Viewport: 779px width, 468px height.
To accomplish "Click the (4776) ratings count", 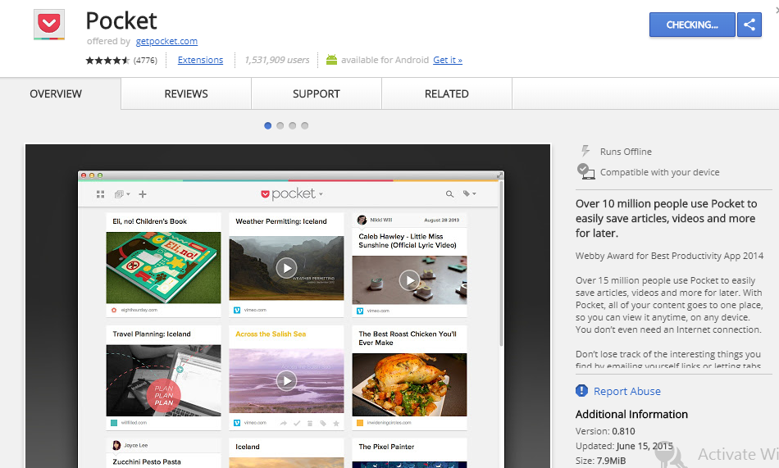I will (x=145, y=61).
